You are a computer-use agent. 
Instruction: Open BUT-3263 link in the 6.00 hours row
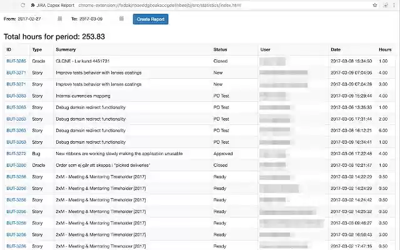click(16, 131)
